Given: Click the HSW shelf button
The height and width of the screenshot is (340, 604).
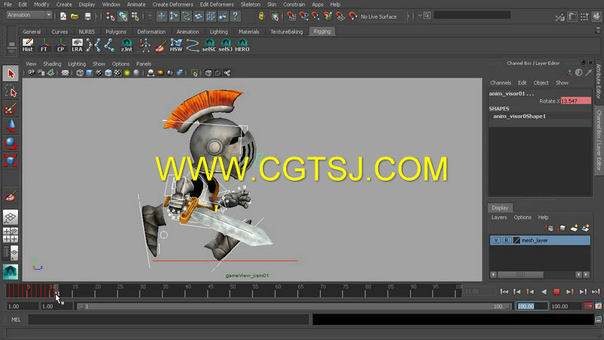Looking at the screenshot, I should coord(176,45).
